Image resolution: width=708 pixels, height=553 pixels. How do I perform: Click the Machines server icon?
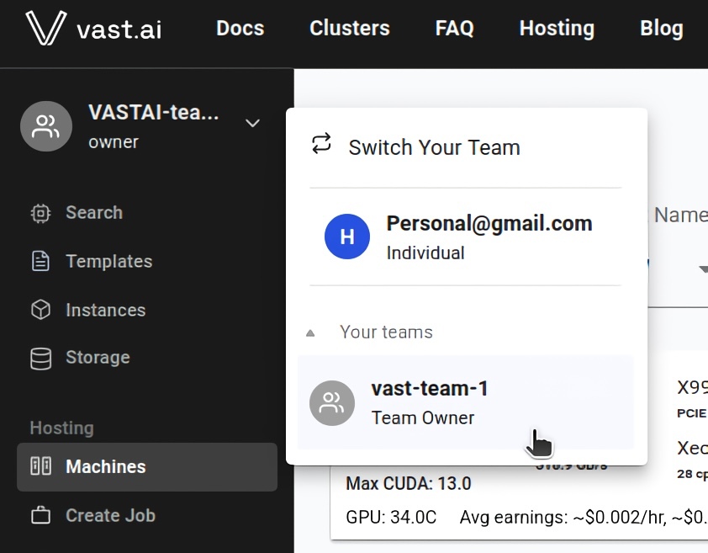point(40,466)
